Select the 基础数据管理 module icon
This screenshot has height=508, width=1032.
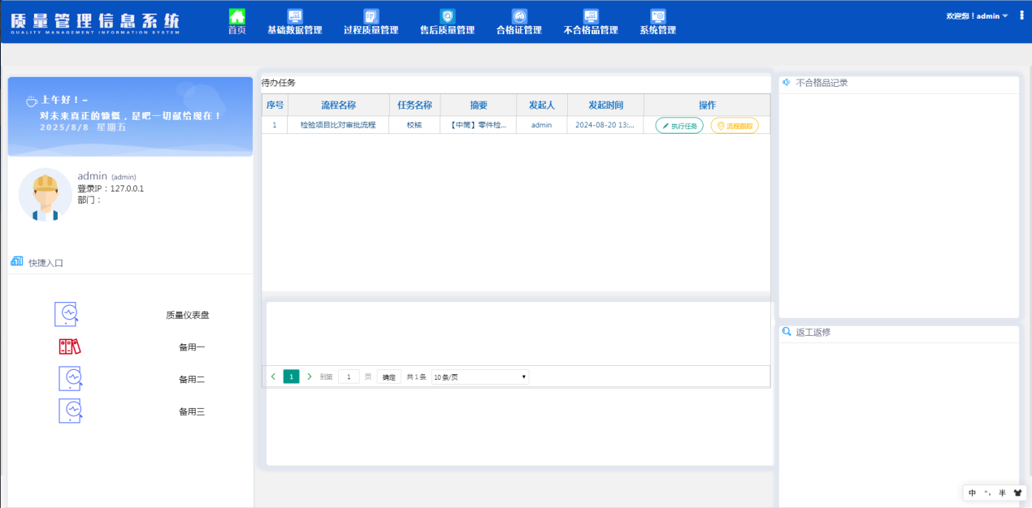point(295,17)
